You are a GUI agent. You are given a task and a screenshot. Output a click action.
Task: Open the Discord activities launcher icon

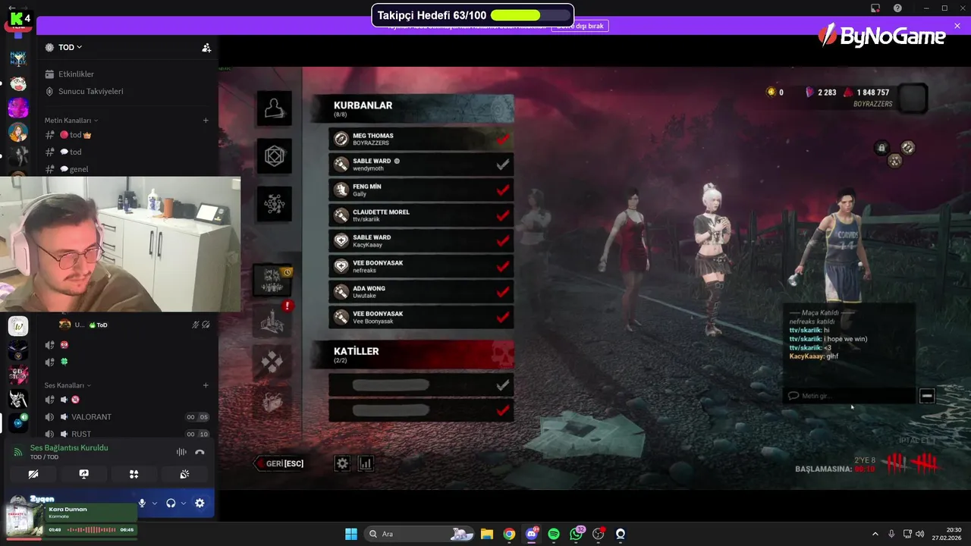tap(134, 474)
